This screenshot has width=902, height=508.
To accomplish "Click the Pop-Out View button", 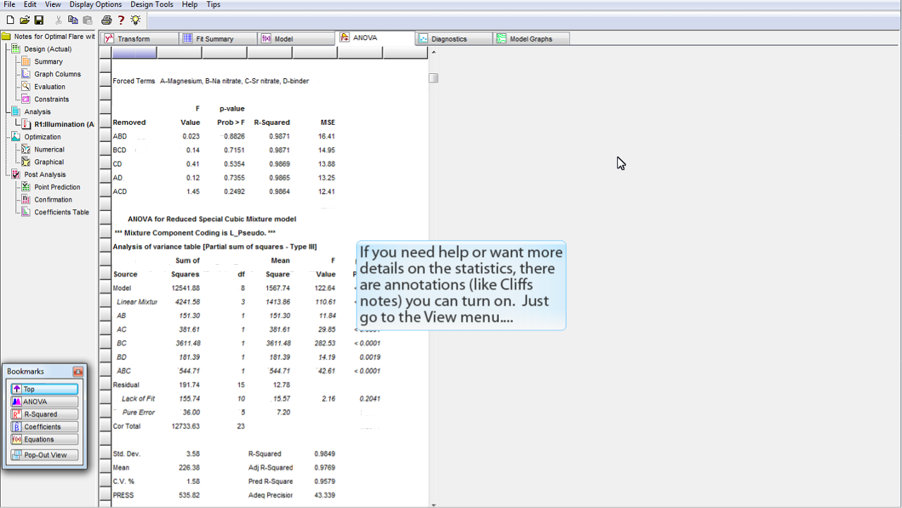I will [44, 455].
